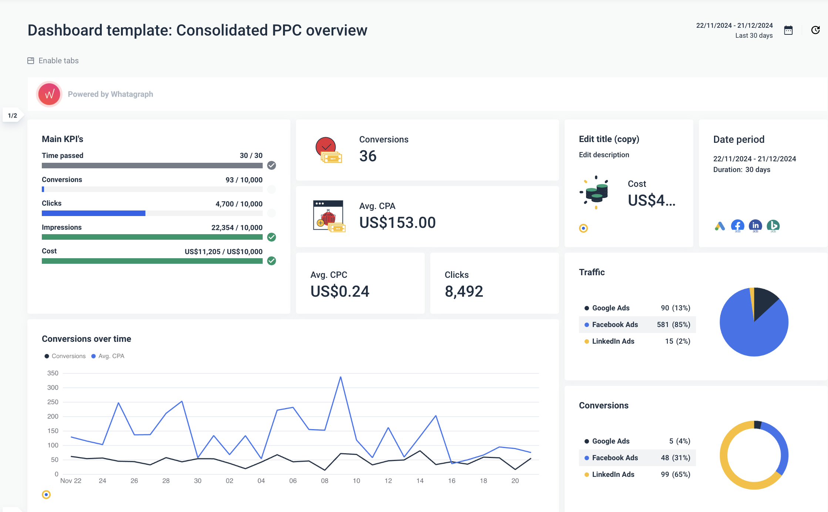Click the Impressions goal green checkmark
The image size is (828, 512).
(x=272, y=237)
